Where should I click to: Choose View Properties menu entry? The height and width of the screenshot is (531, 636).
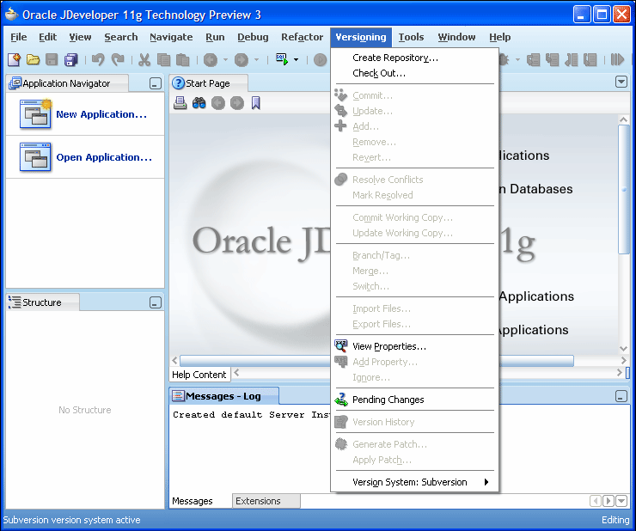[415, 346]
